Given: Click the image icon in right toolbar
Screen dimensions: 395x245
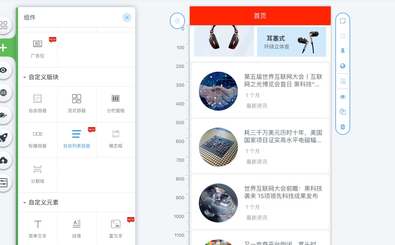Looking at the screenshot, I should coord(343,36).
